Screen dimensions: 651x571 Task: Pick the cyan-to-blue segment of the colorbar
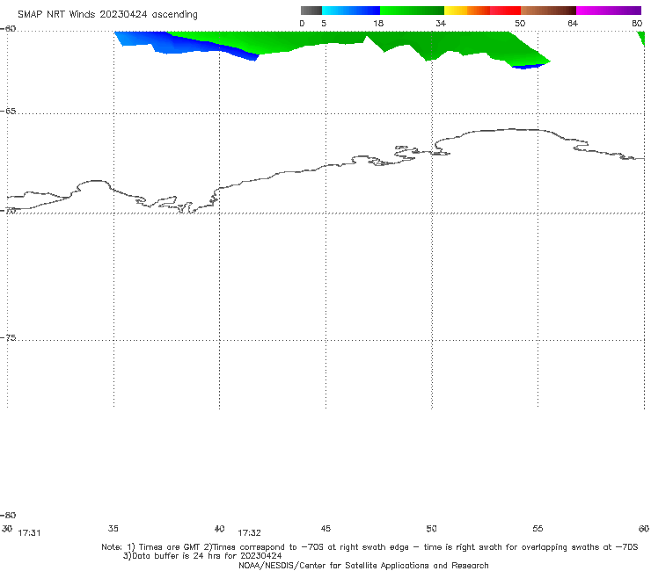tap(351, 11)
